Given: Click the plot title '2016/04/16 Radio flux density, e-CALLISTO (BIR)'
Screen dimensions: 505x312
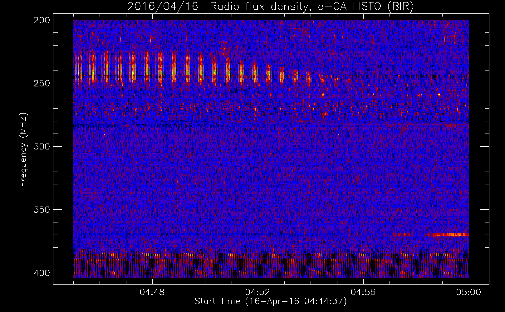Looking at the screenshot, I should click(x=271, y=7).
